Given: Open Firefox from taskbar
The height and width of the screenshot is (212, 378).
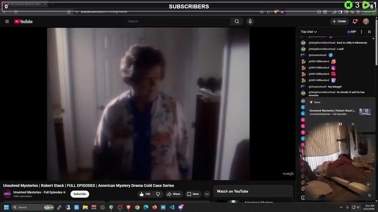Looking at the screenshot, I should click(154, 207).
